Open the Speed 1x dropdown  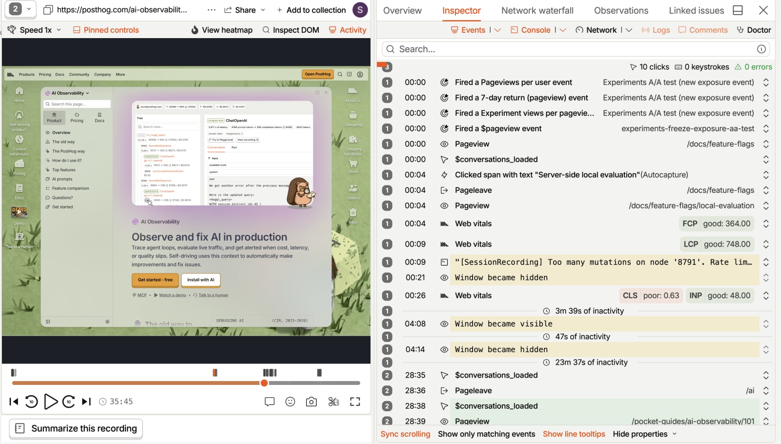(x=35, y=30)
